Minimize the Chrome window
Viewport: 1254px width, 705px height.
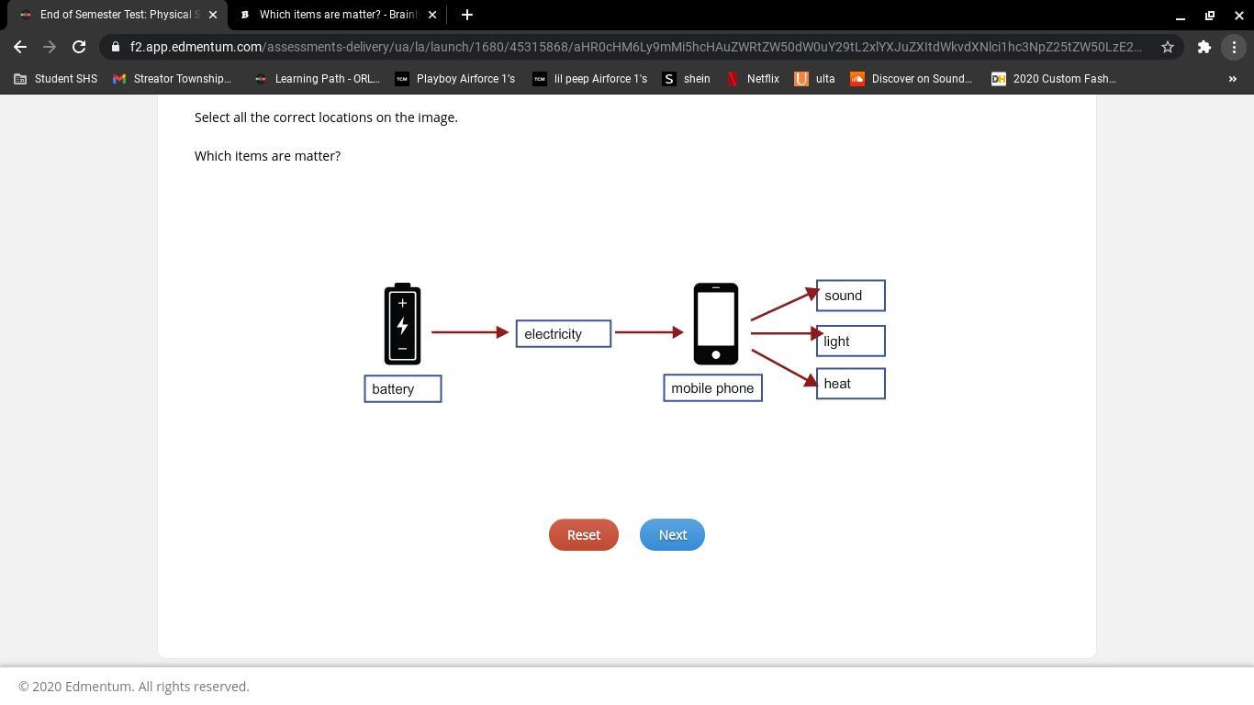point(1181,15)
